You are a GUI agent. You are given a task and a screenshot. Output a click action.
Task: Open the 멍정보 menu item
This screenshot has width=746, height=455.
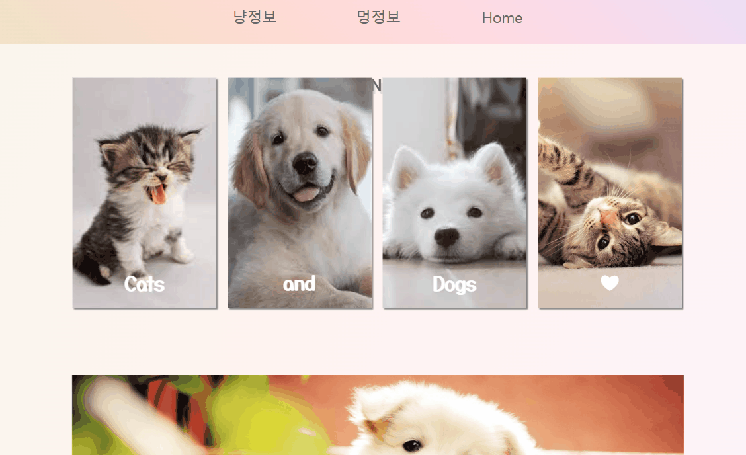click(x=379, y=17)
